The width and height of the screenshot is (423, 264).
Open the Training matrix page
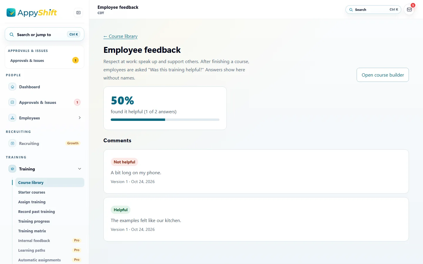50,231
